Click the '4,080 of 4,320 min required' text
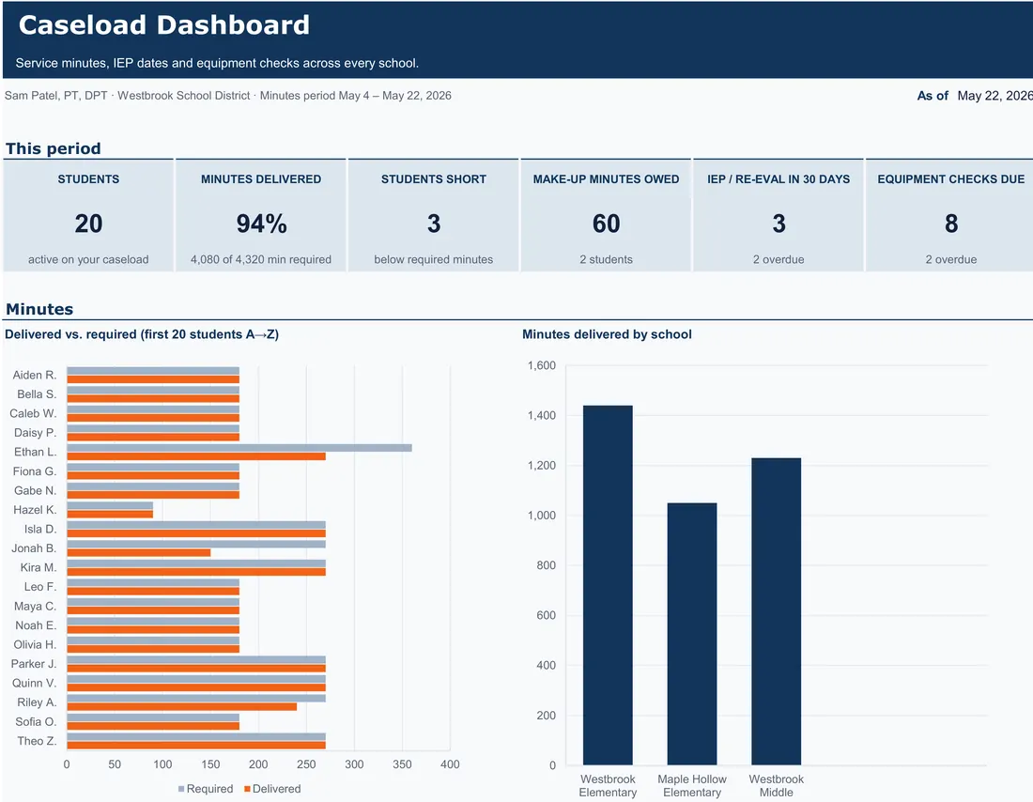This screenshot has height=802, width=1033. coord(261,259)
